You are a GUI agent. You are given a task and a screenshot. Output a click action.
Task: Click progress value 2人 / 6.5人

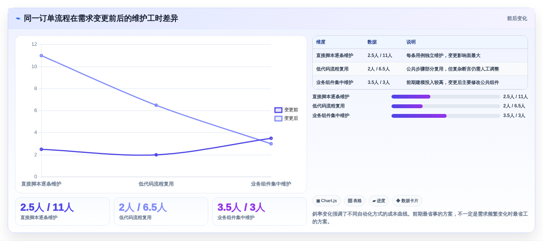(x=514, y=106)
